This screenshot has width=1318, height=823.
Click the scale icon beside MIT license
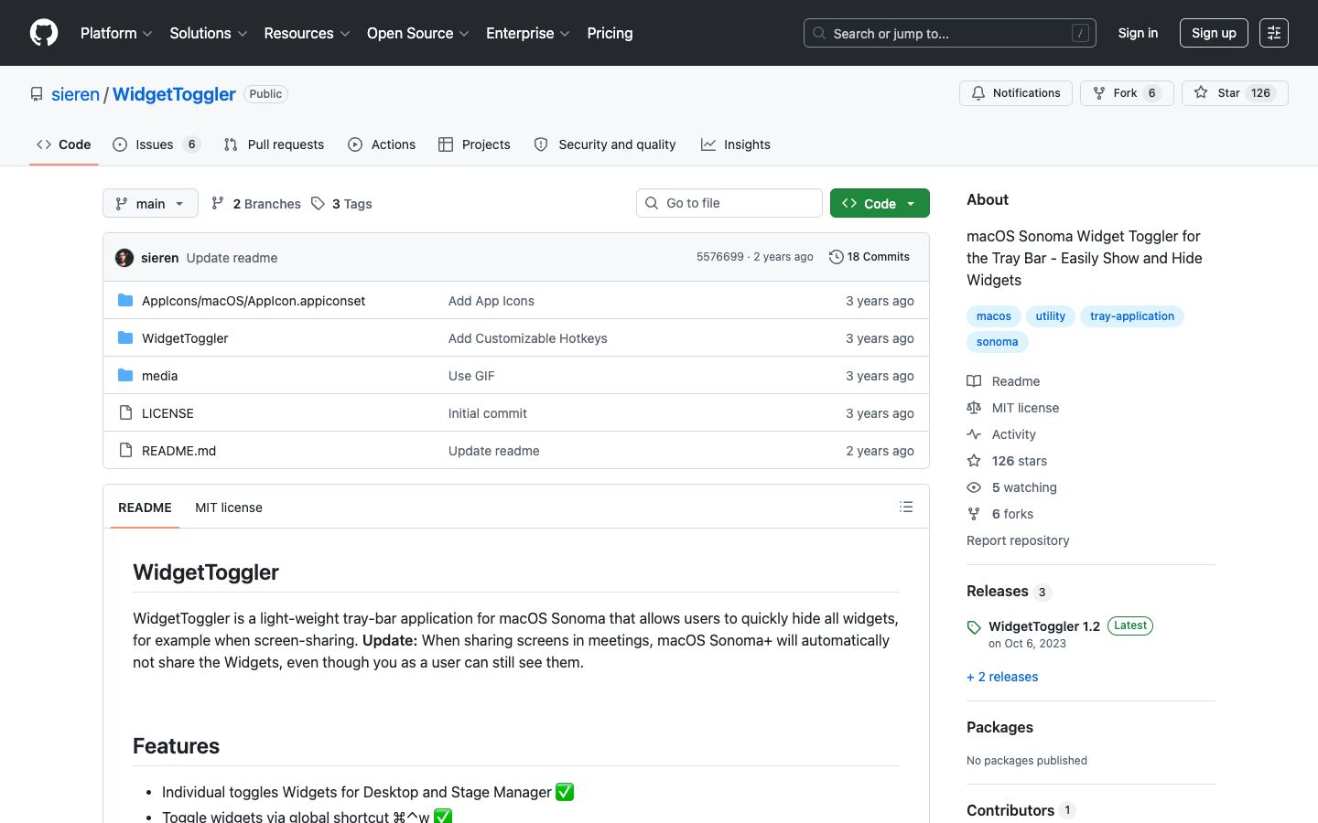pos(974,408)
